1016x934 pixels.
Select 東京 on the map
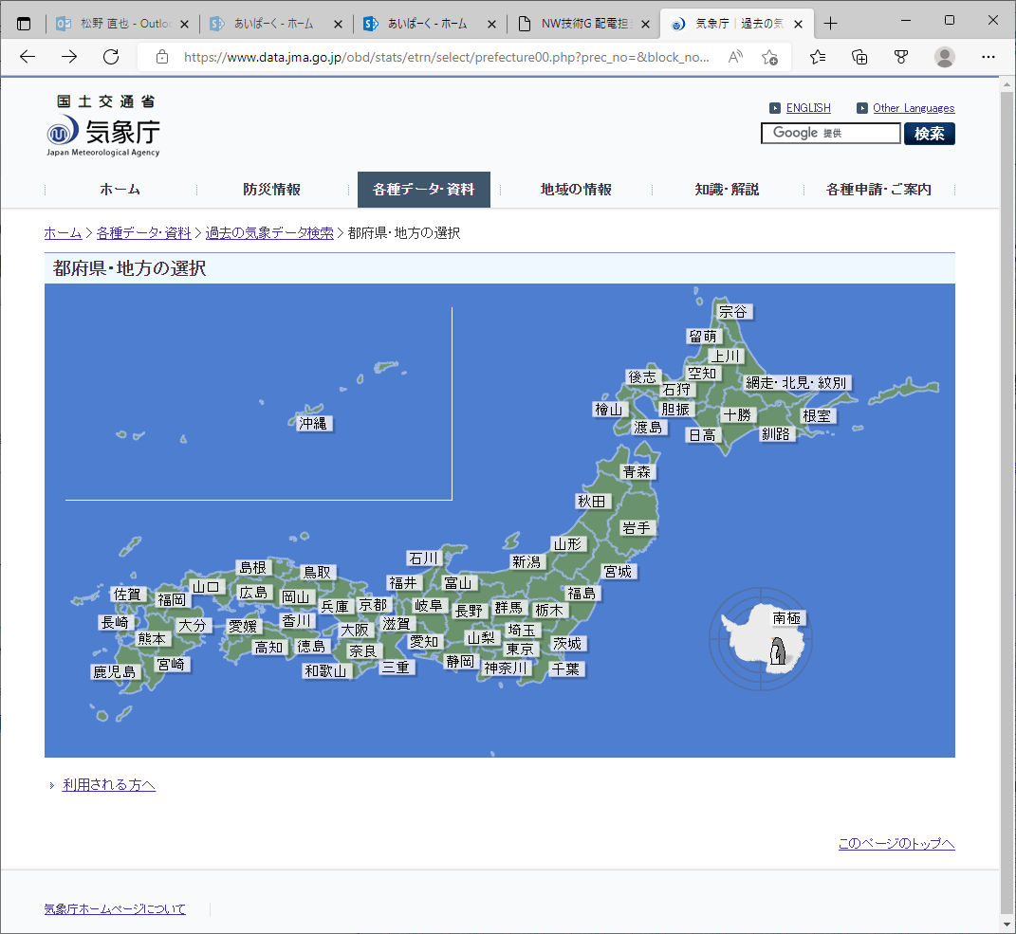point(520,650)
